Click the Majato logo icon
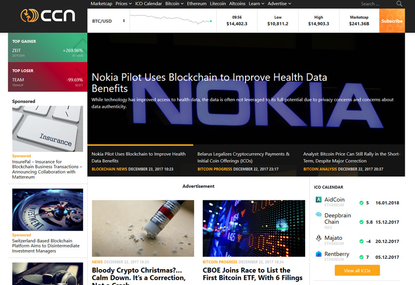Screen dimensions: 415x285 (x=318, y=238)
